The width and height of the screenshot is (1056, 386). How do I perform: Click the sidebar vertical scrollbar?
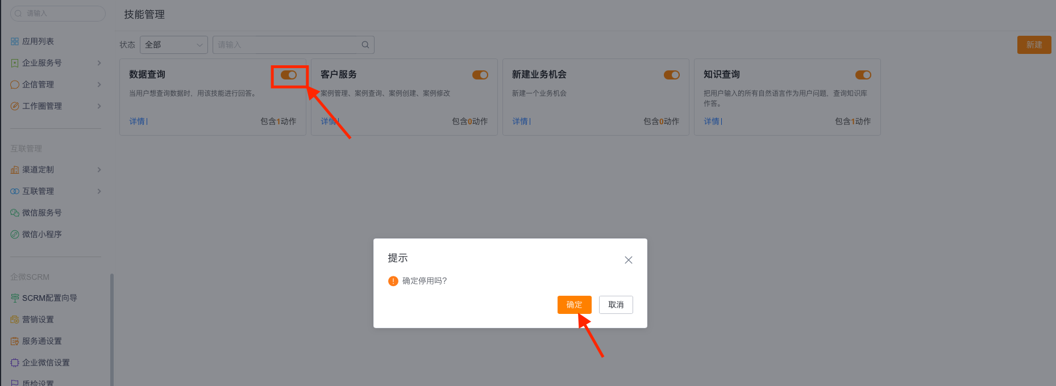[x=112, y=329]
